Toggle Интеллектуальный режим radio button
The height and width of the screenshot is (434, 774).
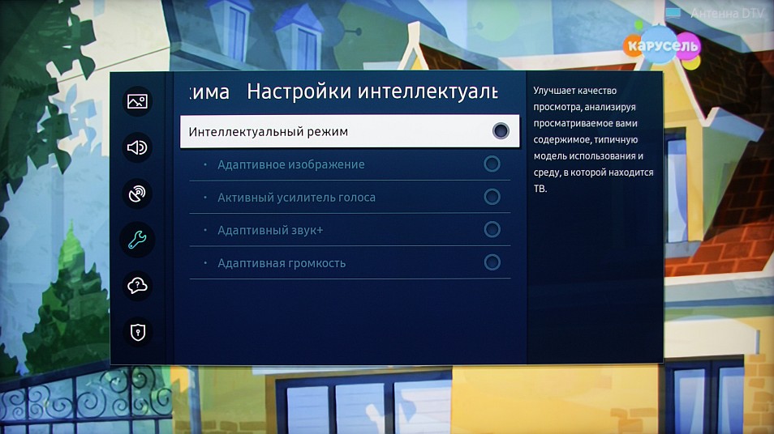pyautogui.click(x=500, y=131)
